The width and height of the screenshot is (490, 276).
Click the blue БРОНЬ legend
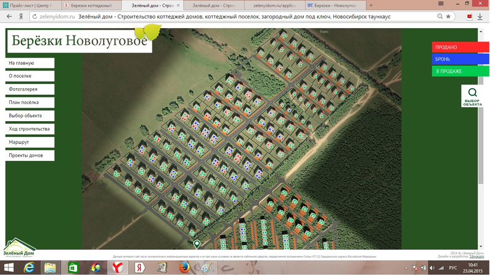click(x=461, y=59)
